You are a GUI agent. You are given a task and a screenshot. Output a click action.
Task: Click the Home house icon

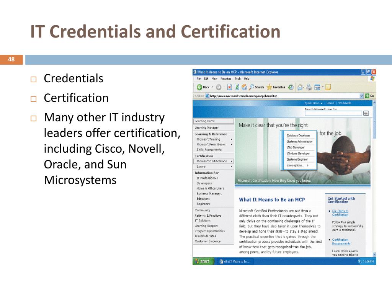click(244, 87)
